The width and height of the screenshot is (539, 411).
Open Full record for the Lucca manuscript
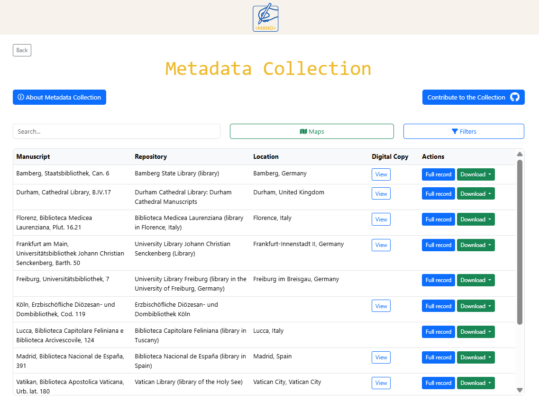438,332
